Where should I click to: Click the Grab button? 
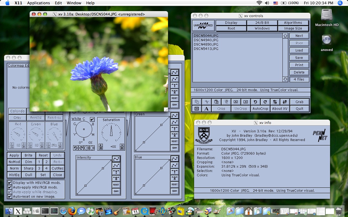(299, 102)
